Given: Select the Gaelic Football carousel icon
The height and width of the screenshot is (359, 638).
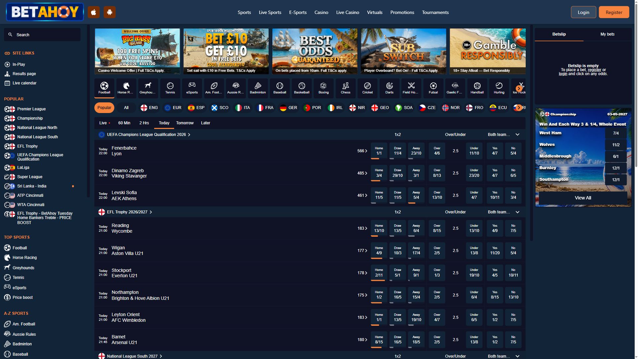Looking at the screenshot, I should click(455, 88).
